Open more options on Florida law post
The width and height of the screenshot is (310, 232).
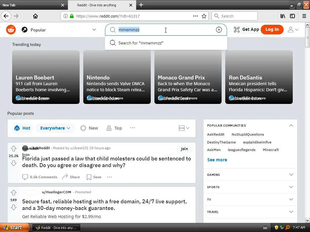(109, 177)
